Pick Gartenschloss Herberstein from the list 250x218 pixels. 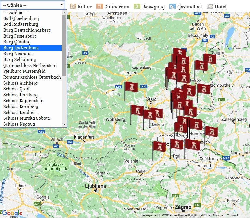30,66
